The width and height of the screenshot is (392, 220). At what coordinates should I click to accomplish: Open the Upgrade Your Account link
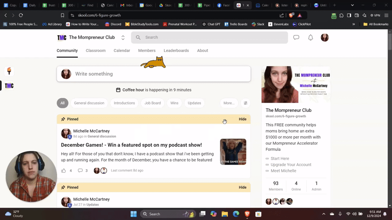[x=291, y=165]
